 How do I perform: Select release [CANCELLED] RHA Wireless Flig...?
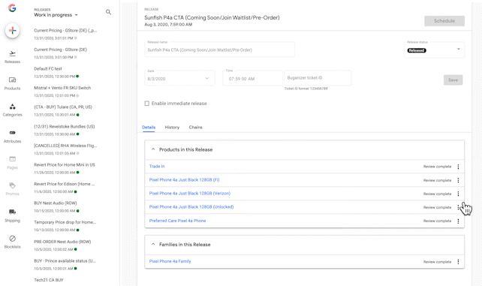65,149
